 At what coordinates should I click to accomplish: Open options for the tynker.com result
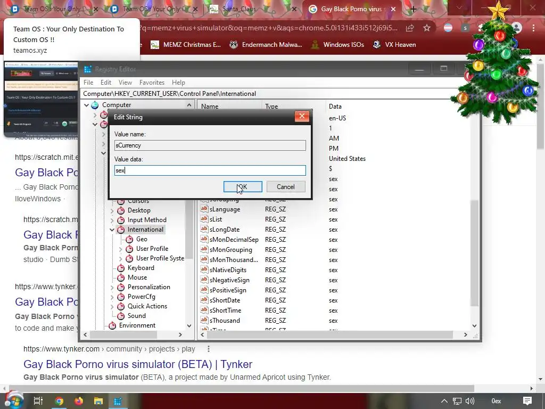coord(209,348)
